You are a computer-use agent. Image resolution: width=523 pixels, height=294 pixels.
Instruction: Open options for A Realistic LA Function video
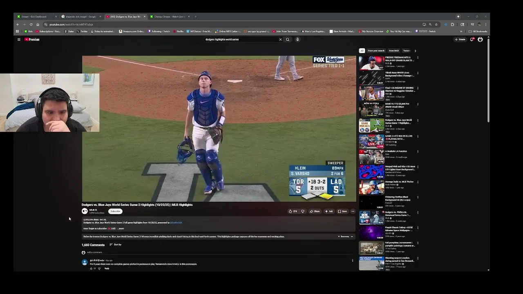pos(418,152)
